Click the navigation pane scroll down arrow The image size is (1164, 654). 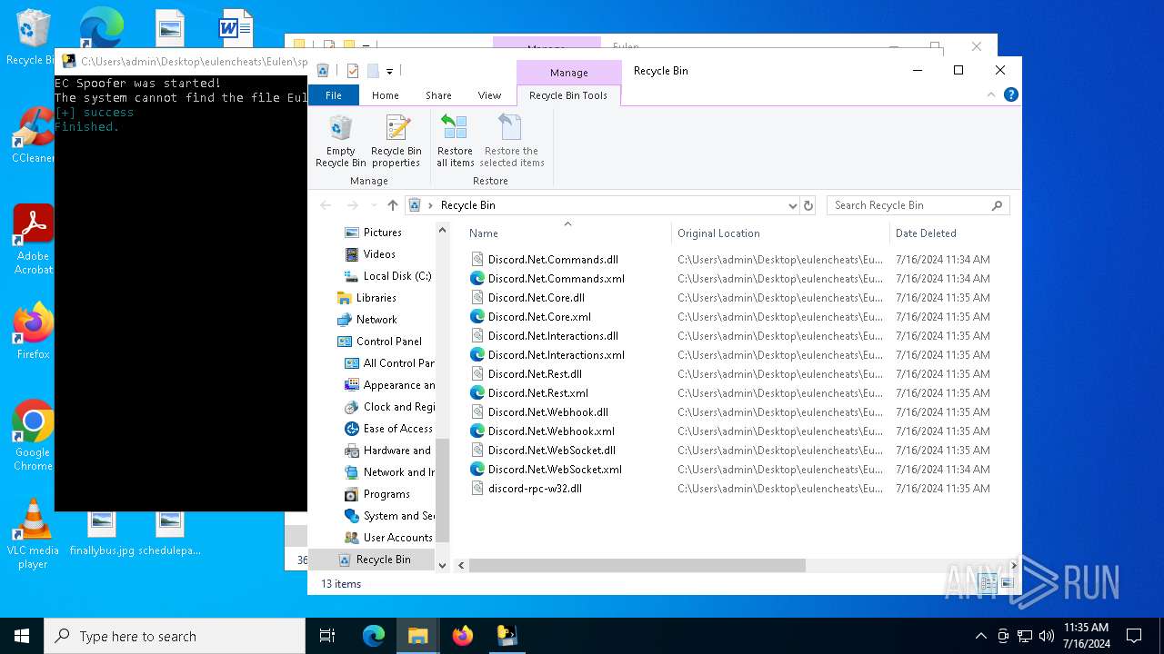pos(443,565)
